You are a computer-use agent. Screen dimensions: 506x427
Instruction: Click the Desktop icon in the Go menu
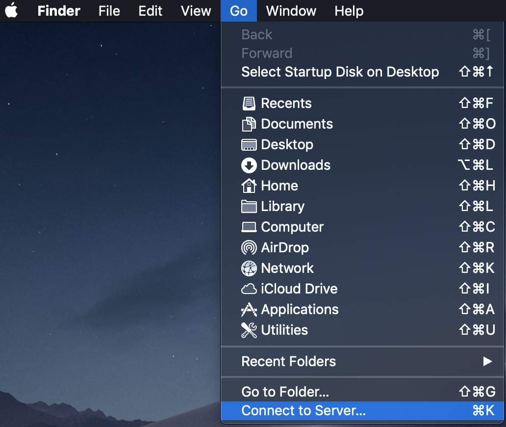click(249, 145)
